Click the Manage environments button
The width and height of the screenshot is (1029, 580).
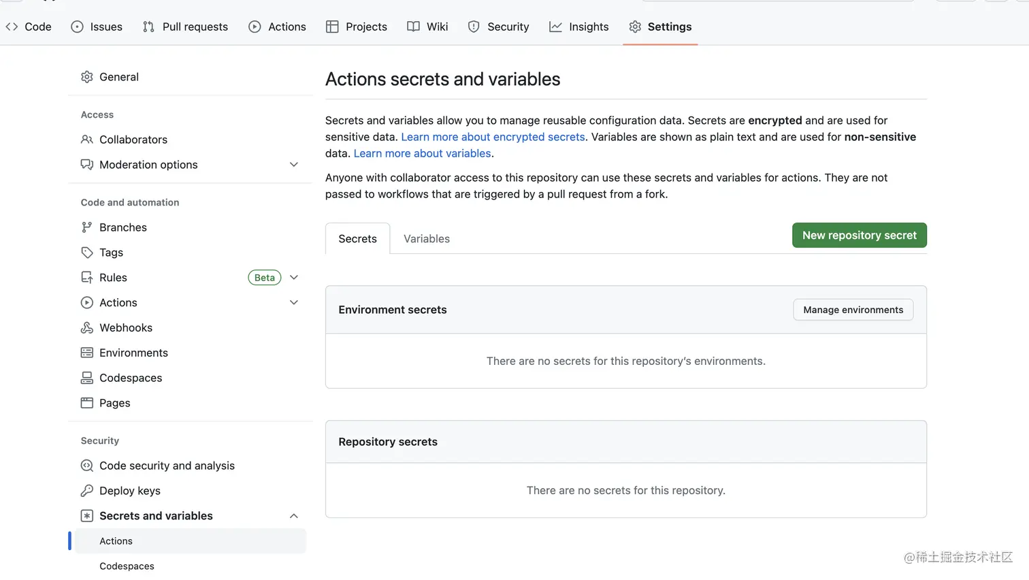[x=853, y=310]
